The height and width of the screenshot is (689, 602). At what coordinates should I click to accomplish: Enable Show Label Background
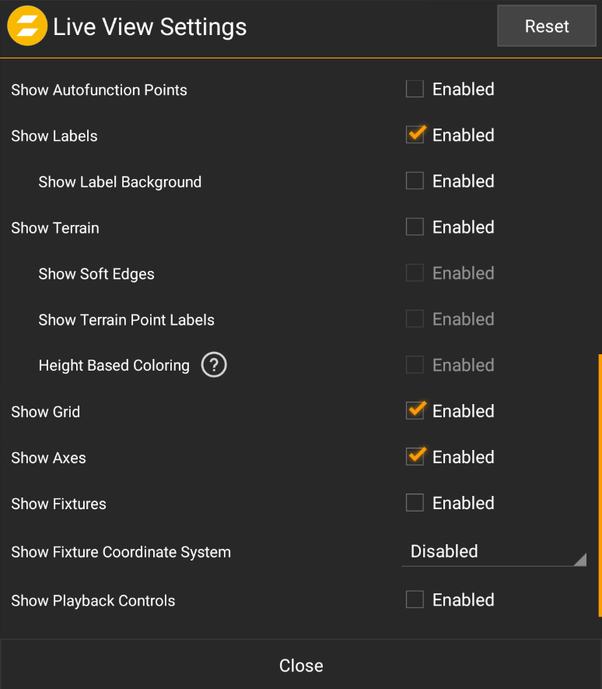pos(415,181)
